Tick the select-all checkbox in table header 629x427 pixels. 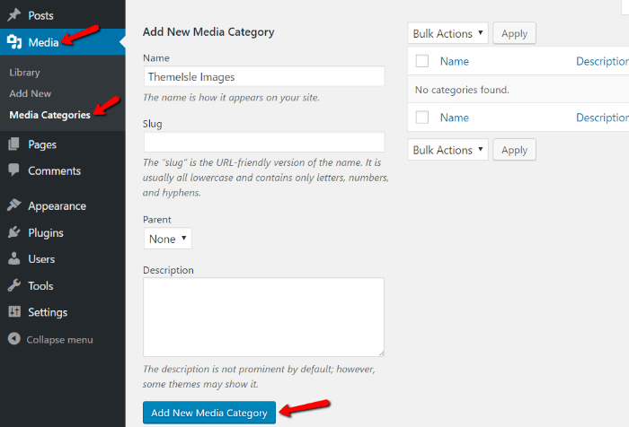click(422, 61)
